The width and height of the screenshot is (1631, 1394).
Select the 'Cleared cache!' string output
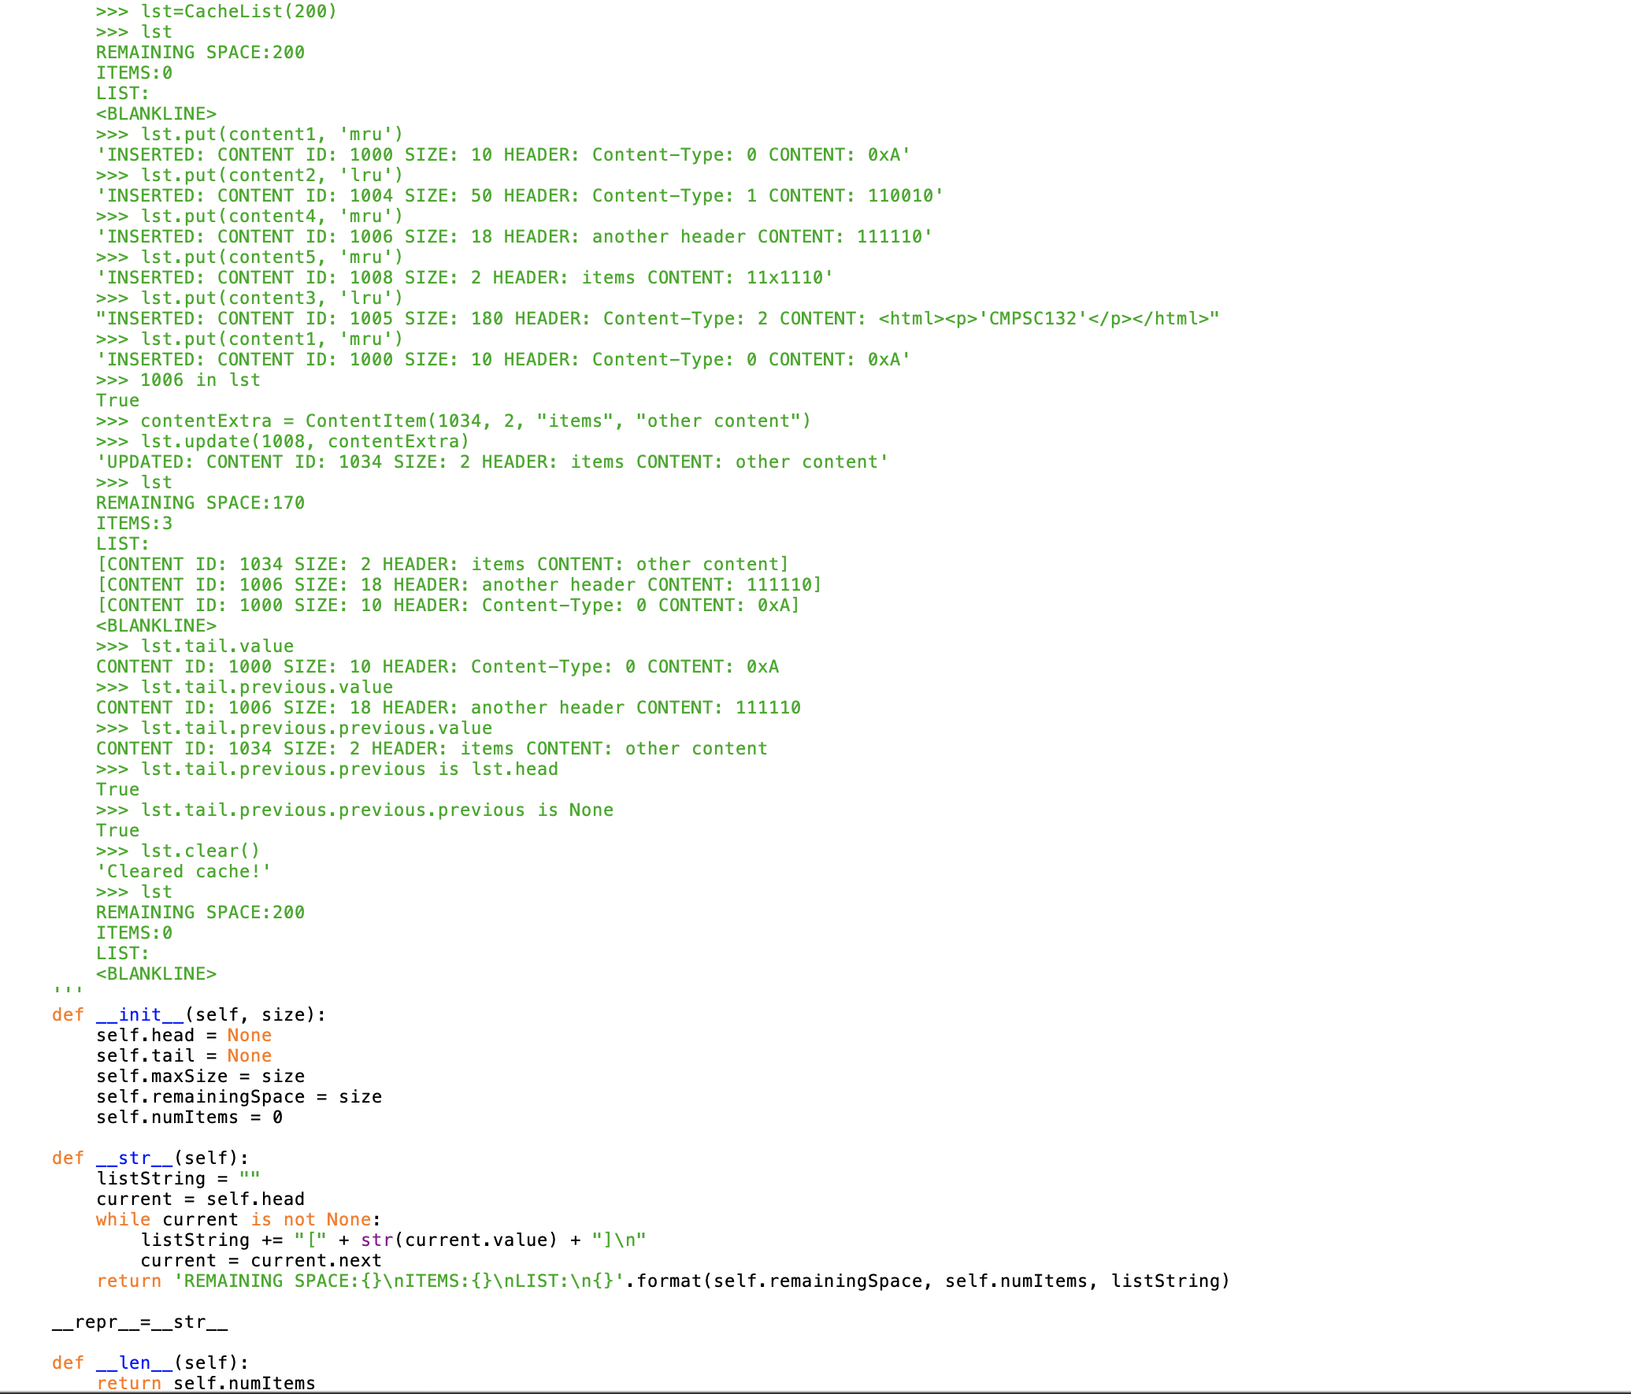[184, 871]
